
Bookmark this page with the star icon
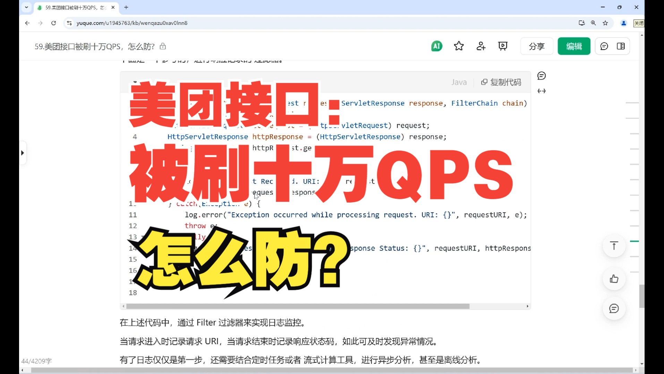pyautogui.click(x=605, y=23)
